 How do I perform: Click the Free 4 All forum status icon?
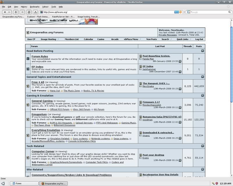[x=28, y=86]
